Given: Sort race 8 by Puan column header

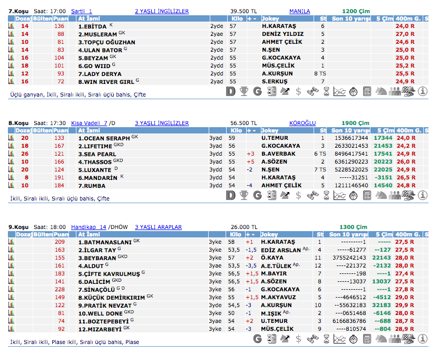Looking at the screenshot, I should coord(61,130).
